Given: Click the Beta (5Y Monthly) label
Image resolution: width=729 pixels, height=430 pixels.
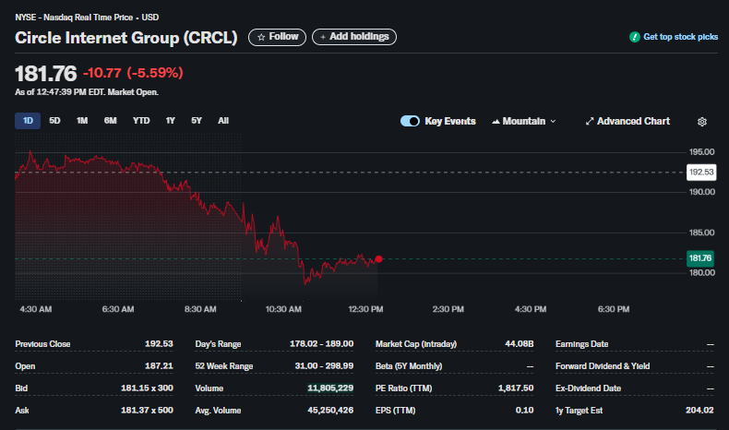Looking at the screenshot, I should click(x=409, y=366).
